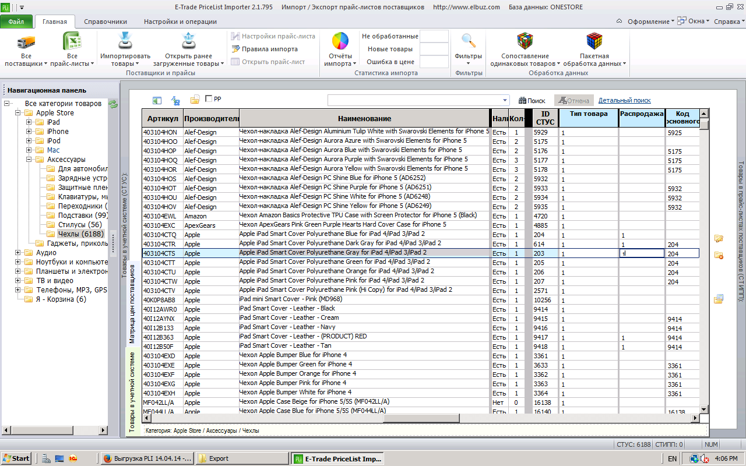
Task: Click the network icon in system tray
Action: (694, 459)
